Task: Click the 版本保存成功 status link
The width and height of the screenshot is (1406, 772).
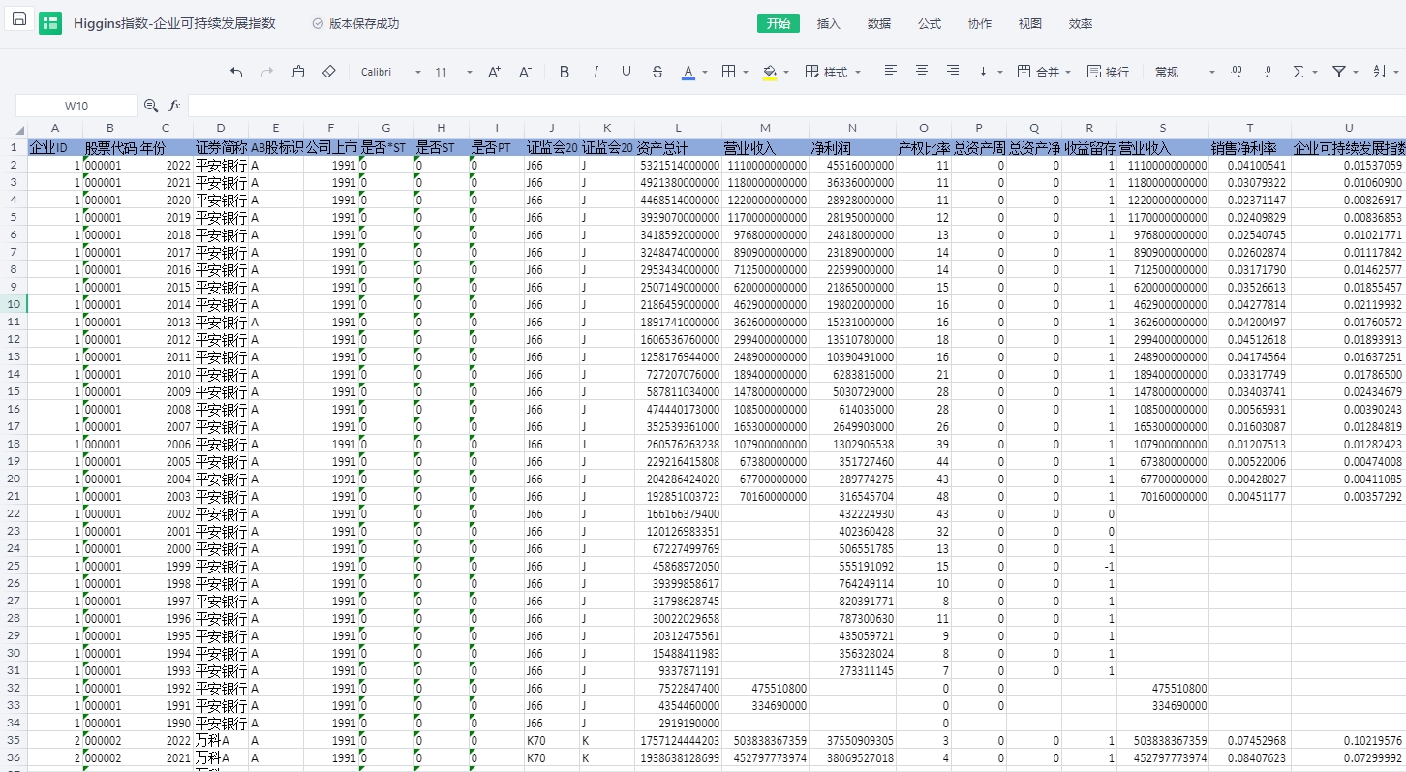Action: point(355,24)
